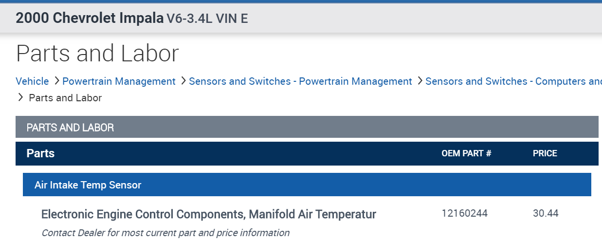Select the current Parts and Labor breadcrumb text
602x242 pixels.
click(x=65, y=98)
